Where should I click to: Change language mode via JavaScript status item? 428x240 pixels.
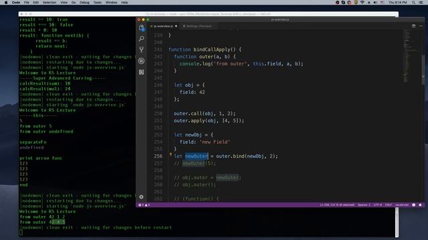click(x=402, y=205)
